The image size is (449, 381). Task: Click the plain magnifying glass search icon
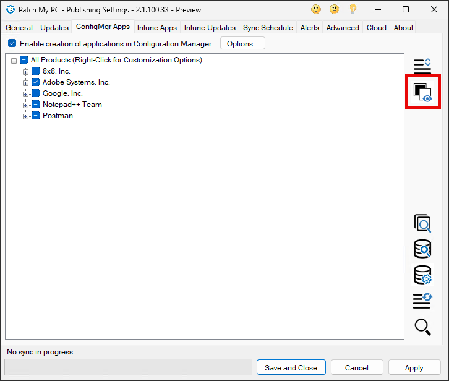pyautogui.click(x=422, y=327)
